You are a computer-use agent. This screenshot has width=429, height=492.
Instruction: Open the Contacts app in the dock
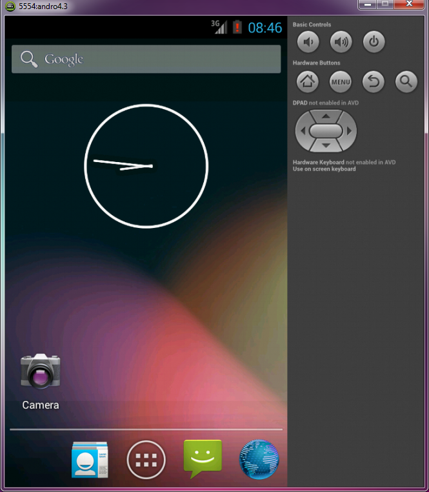pos(90,459)
